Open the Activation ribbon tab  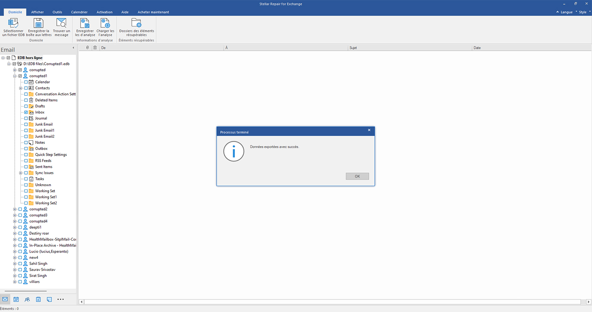[x=104, y=12]
